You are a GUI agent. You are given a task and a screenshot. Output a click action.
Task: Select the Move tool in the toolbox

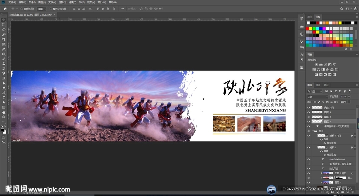tap(4, 20)
